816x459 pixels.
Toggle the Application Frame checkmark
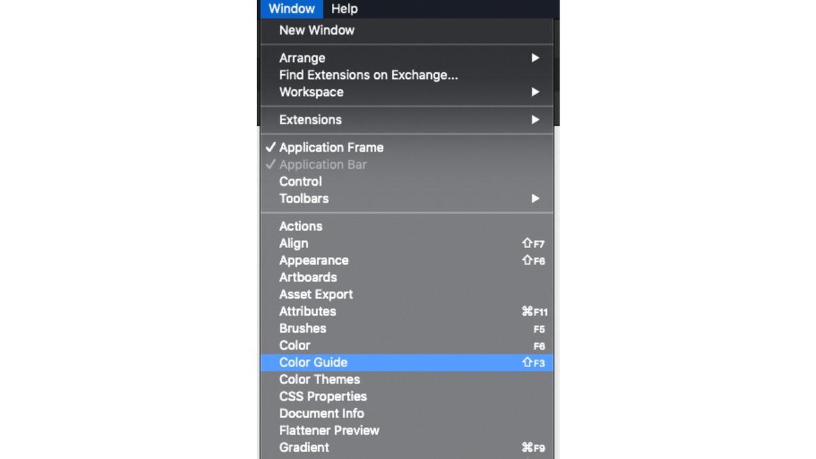[x=331, y=148]
